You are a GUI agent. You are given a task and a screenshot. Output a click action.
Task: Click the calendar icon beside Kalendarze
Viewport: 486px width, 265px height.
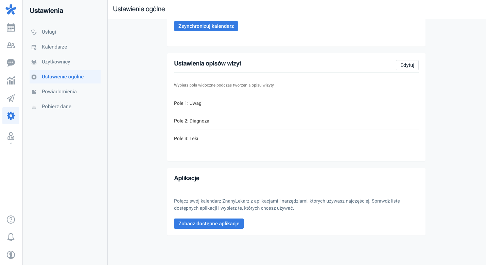[x=34, y=47]
